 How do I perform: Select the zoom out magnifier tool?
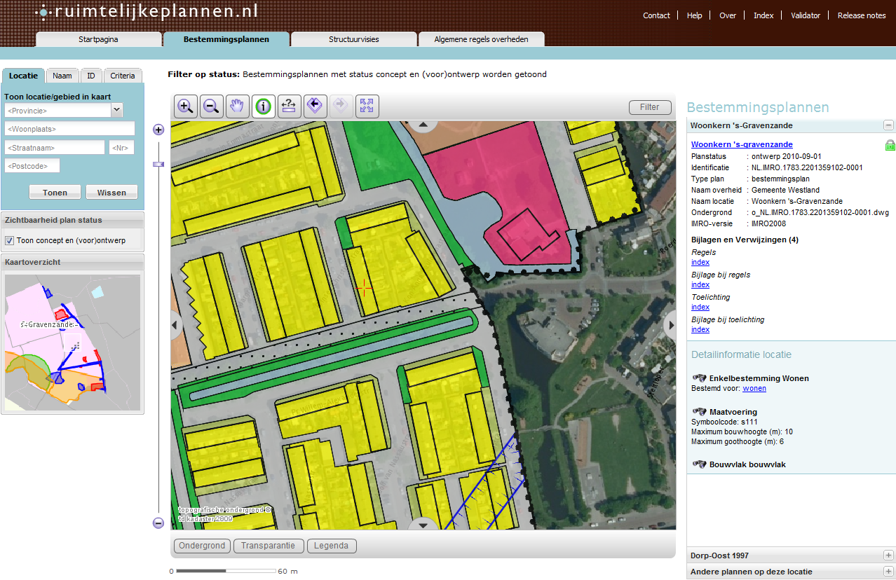[x=212, y=106]
